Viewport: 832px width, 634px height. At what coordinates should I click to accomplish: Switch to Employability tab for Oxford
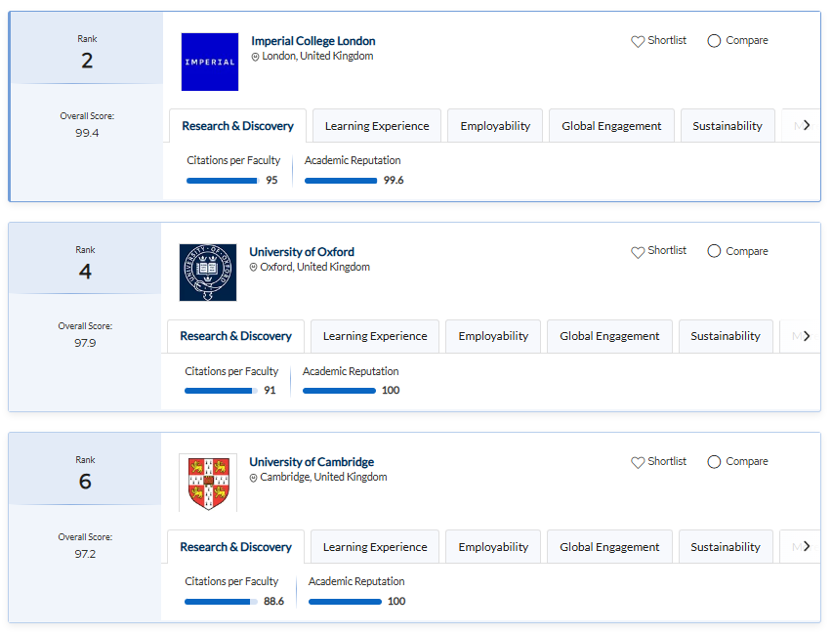(x=493, y=336)
